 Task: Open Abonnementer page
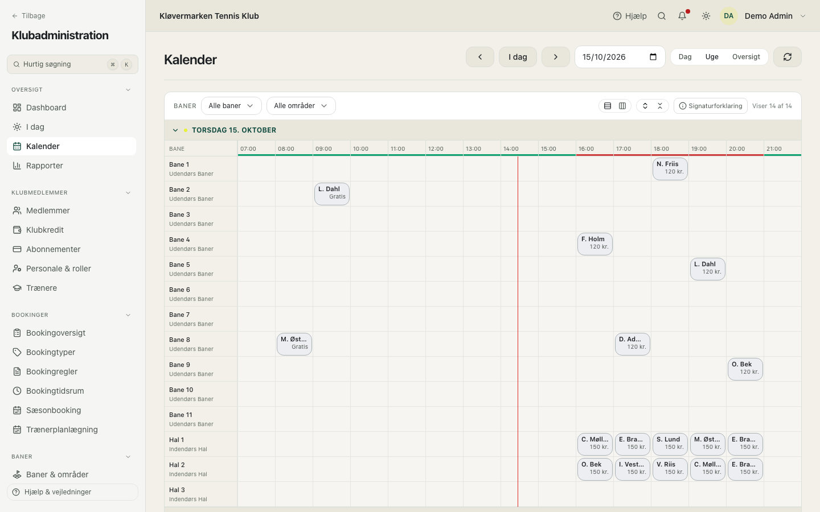pos(71,249)
